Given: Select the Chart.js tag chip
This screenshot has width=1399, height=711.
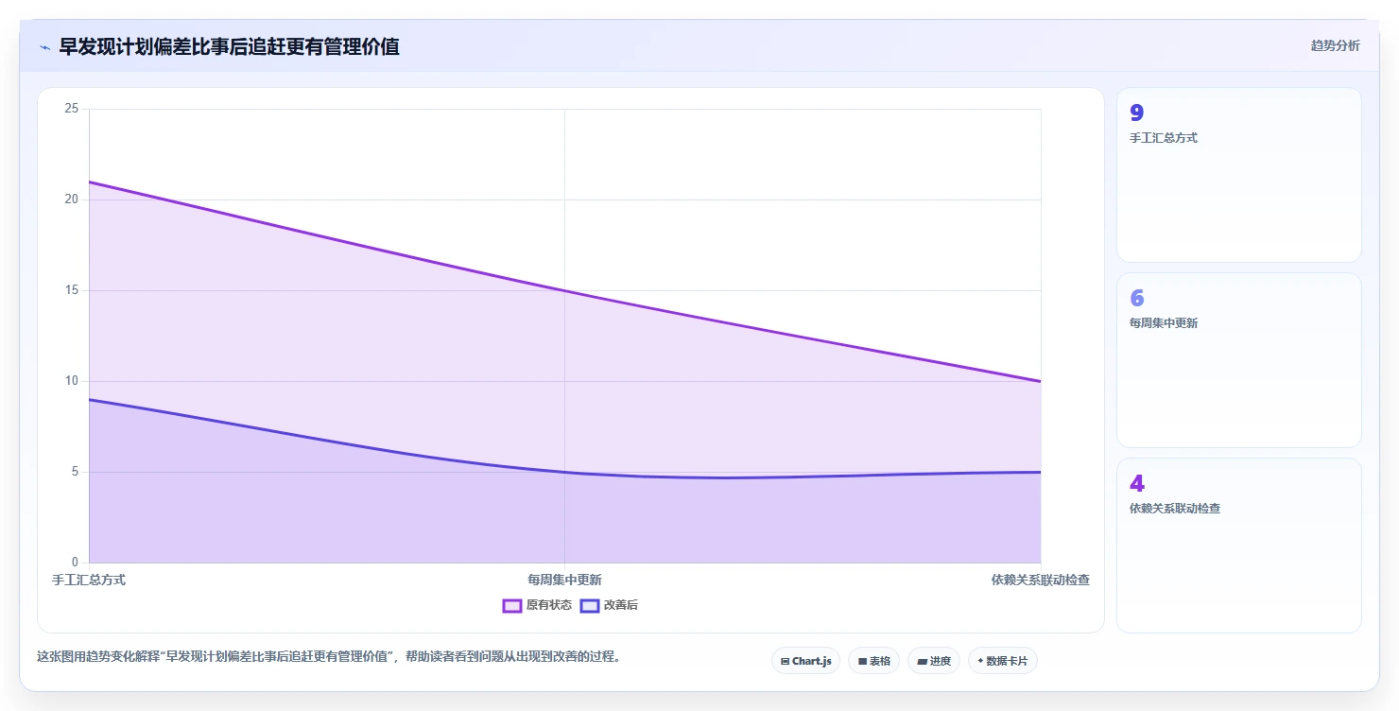Looking at the screenshot, I should click(x=805, y=661).
